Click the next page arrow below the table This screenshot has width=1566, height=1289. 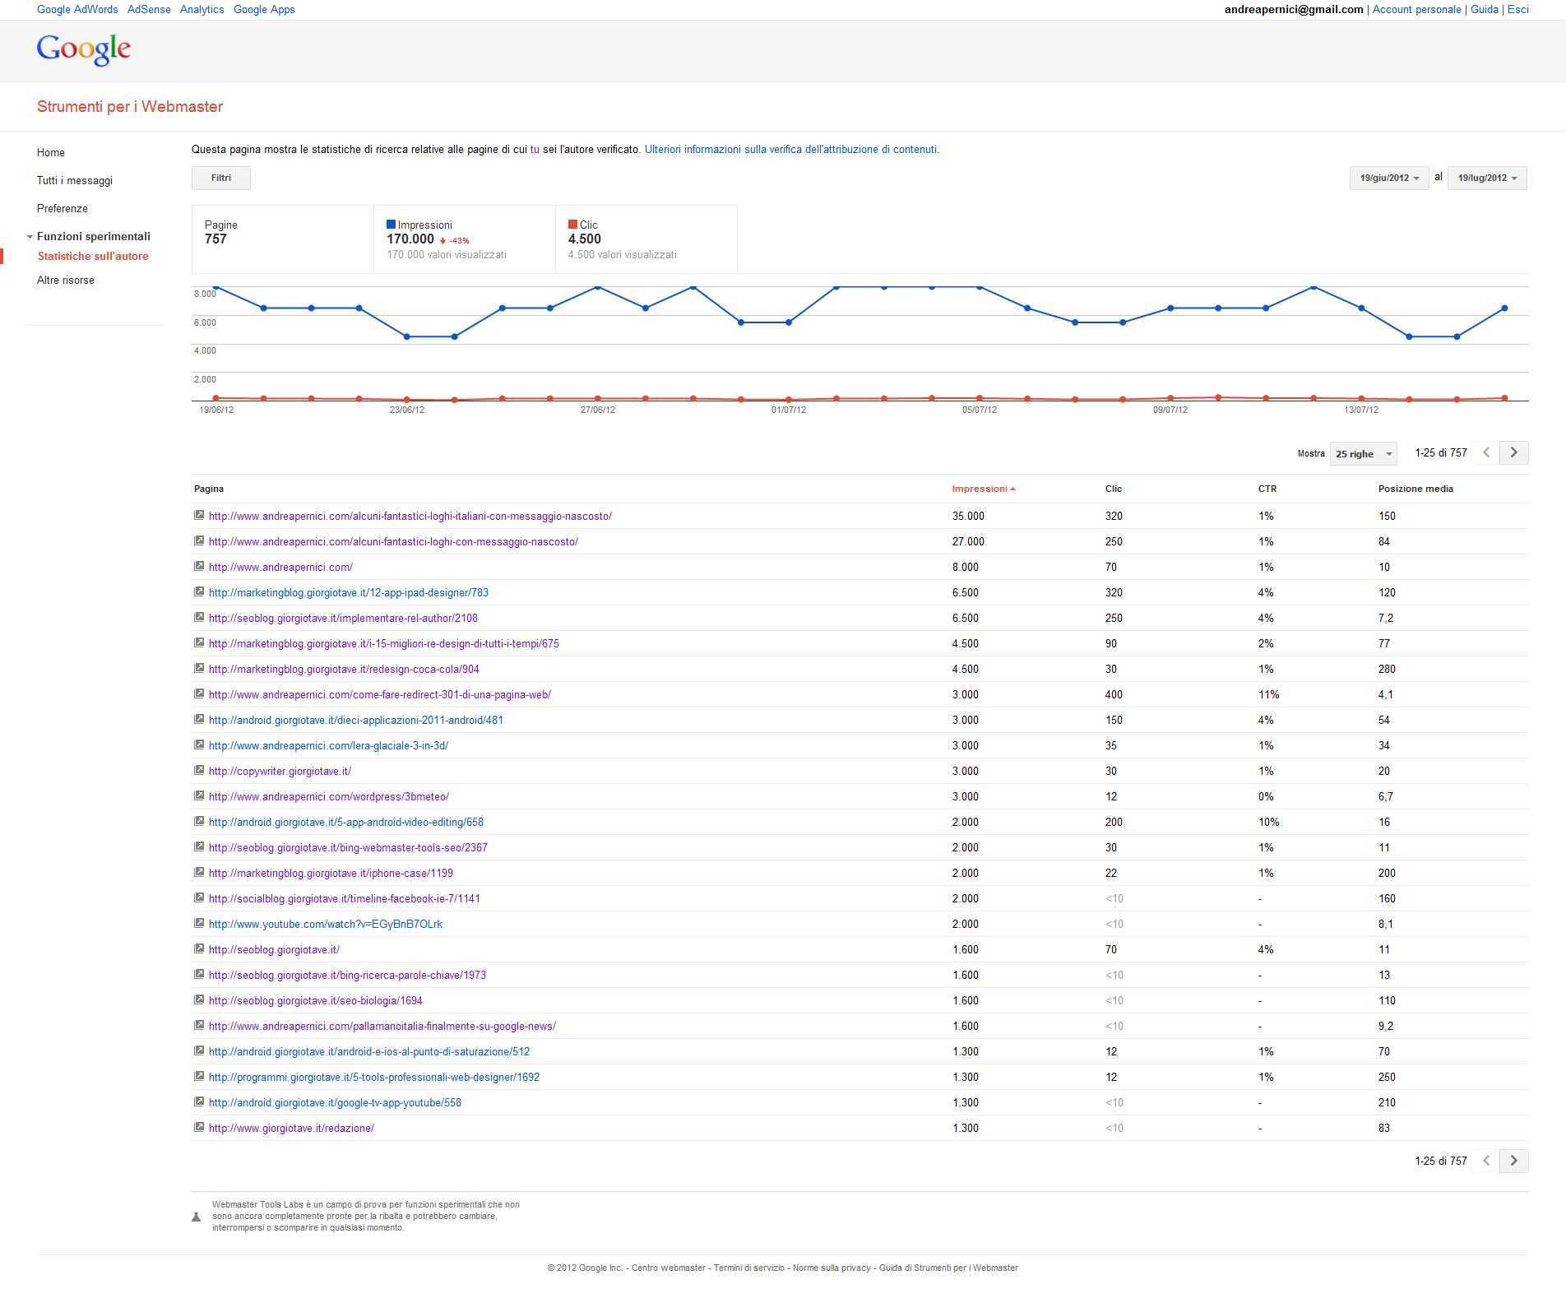[x=1513, y=1161]
